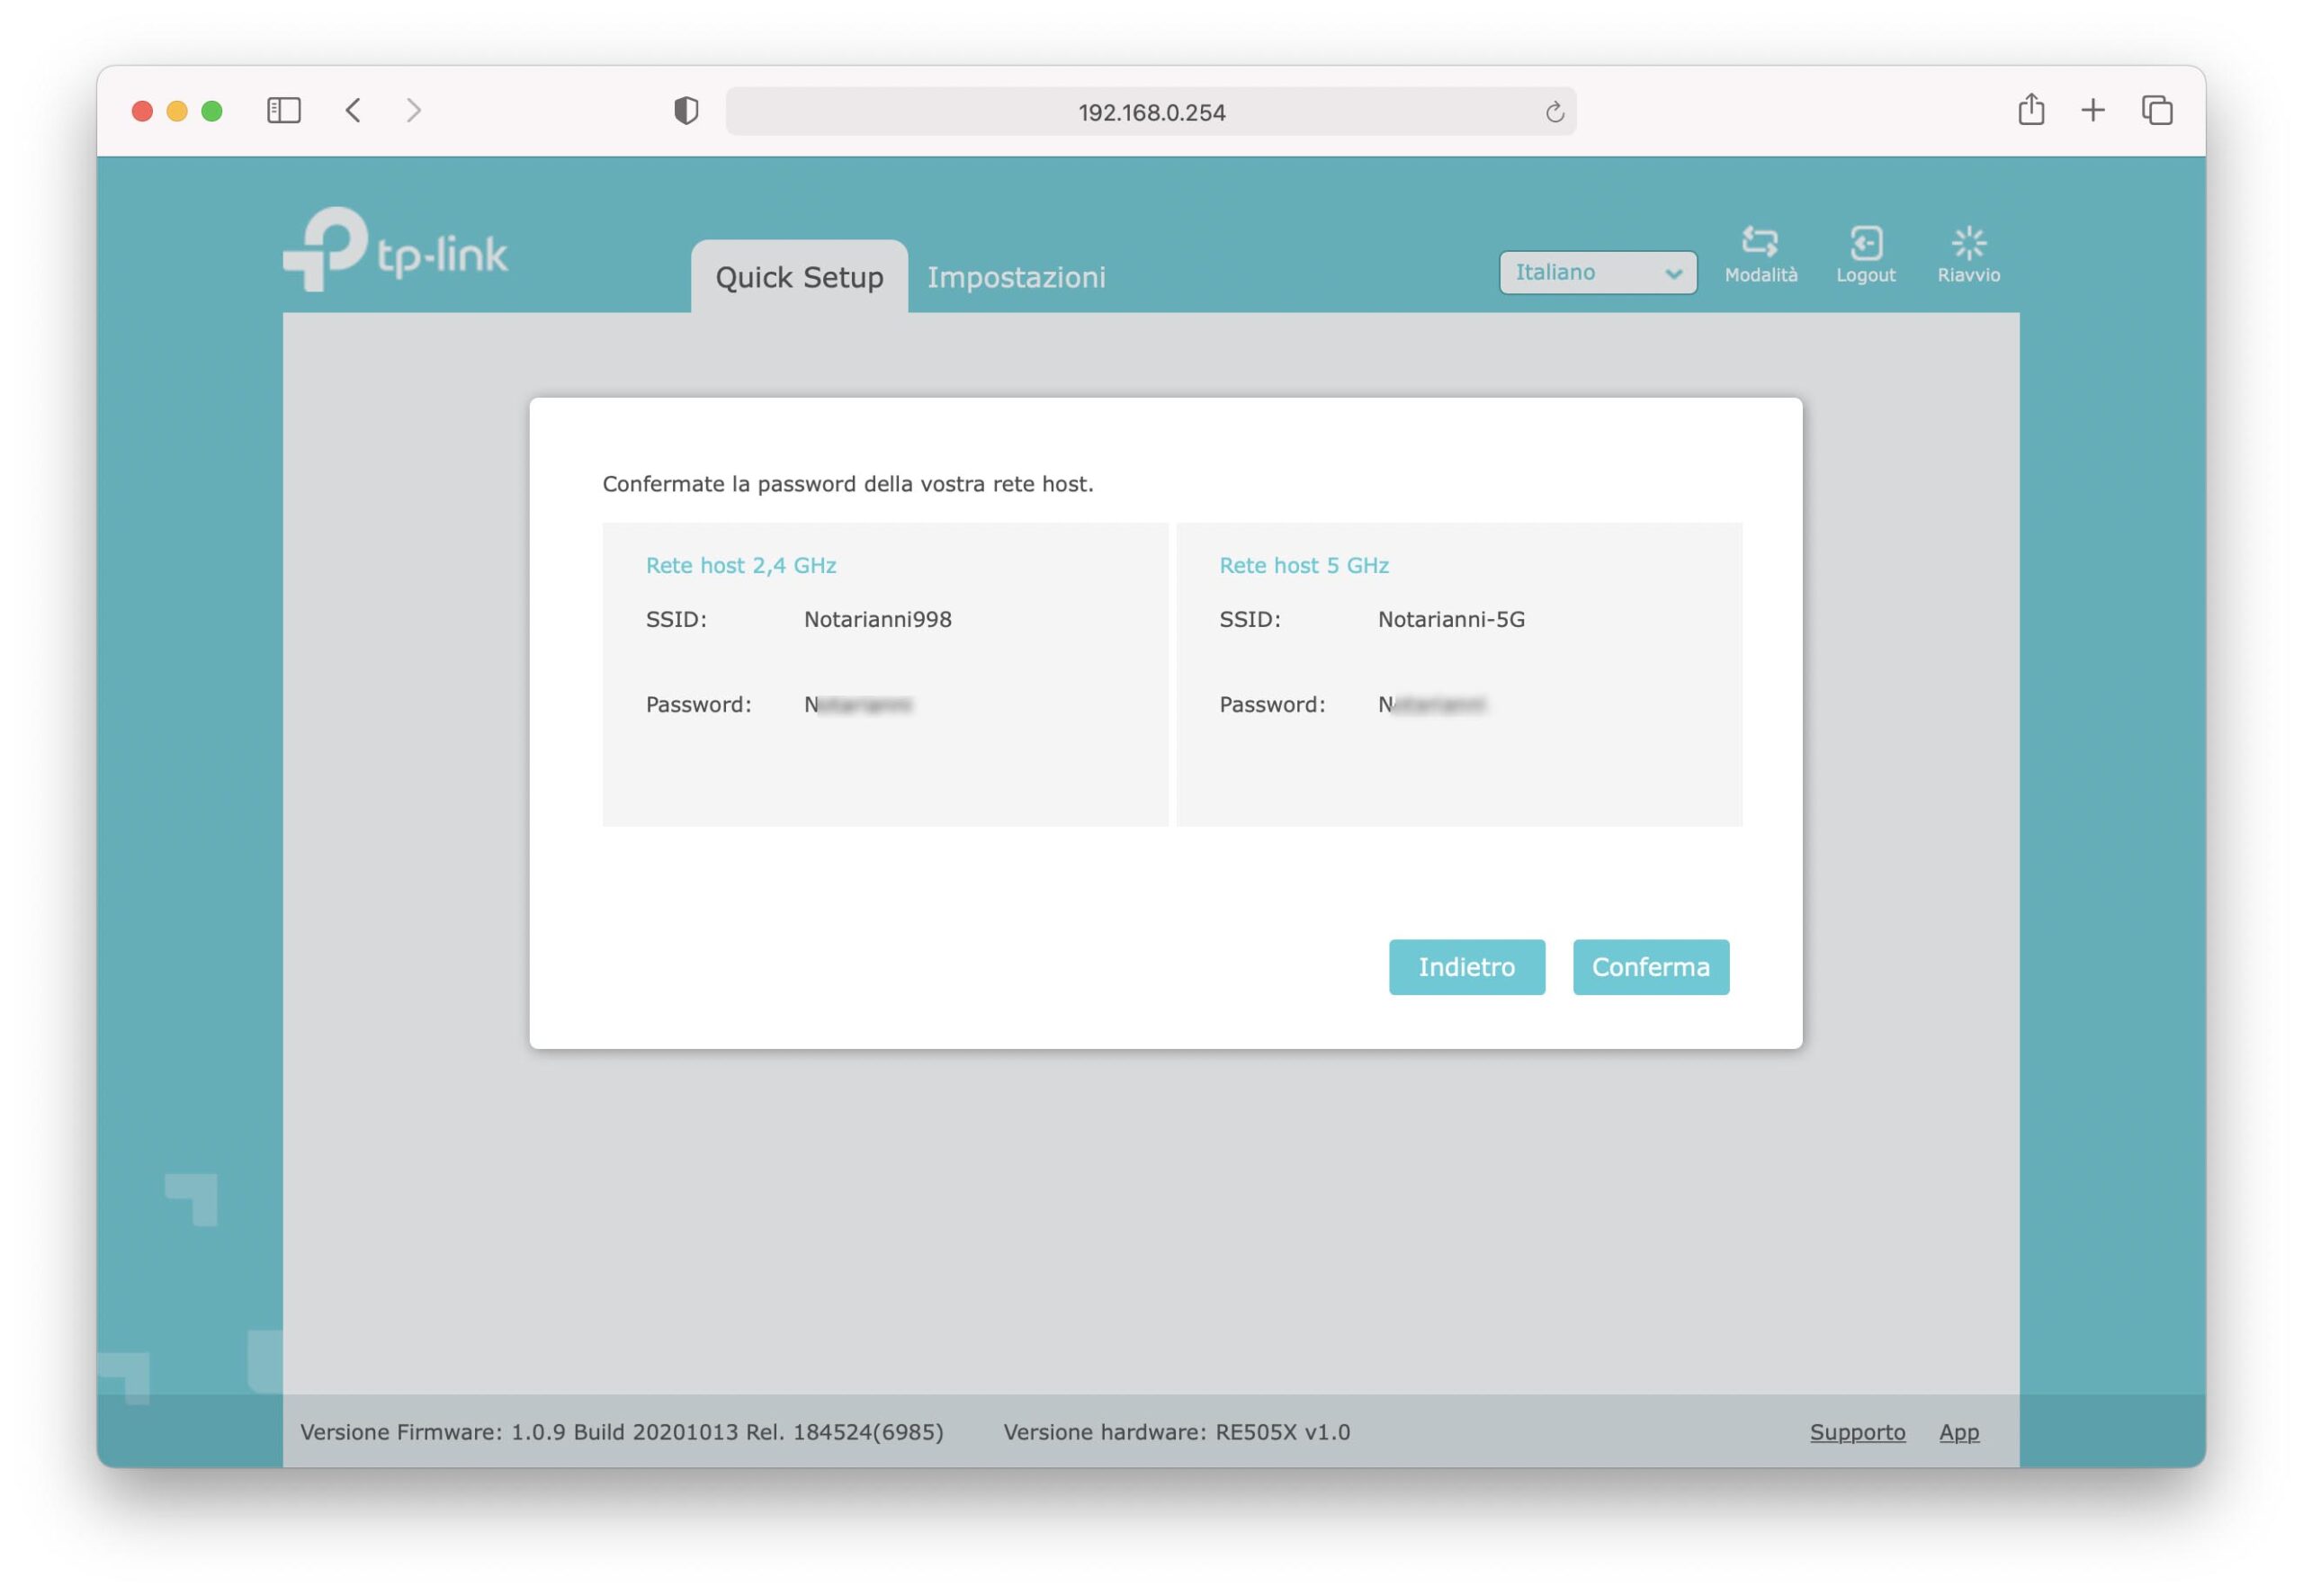Image resolution: width=2303 pixels, height=1596 pixels.
Task: Select the Quick Setup tab
Action: point(799,277)
